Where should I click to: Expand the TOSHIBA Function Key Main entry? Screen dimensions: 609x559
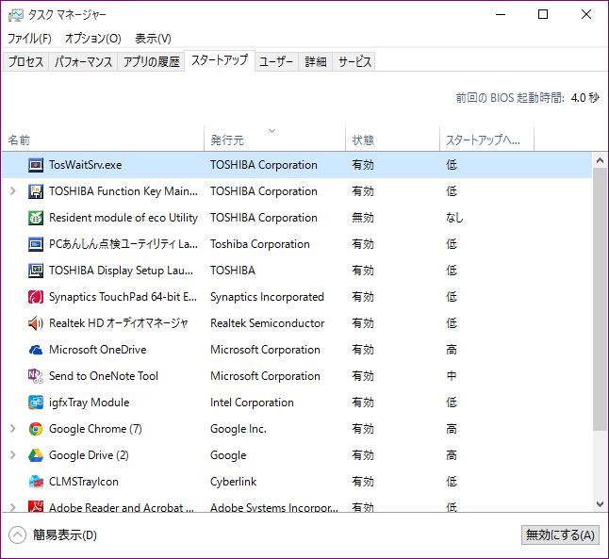tap(13, 191)
